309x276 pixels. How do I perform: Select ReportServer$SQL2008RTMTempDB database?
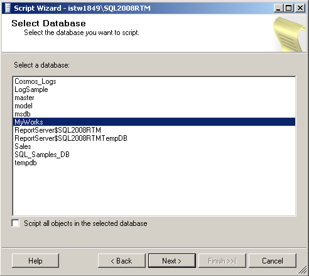click(154, 138)
